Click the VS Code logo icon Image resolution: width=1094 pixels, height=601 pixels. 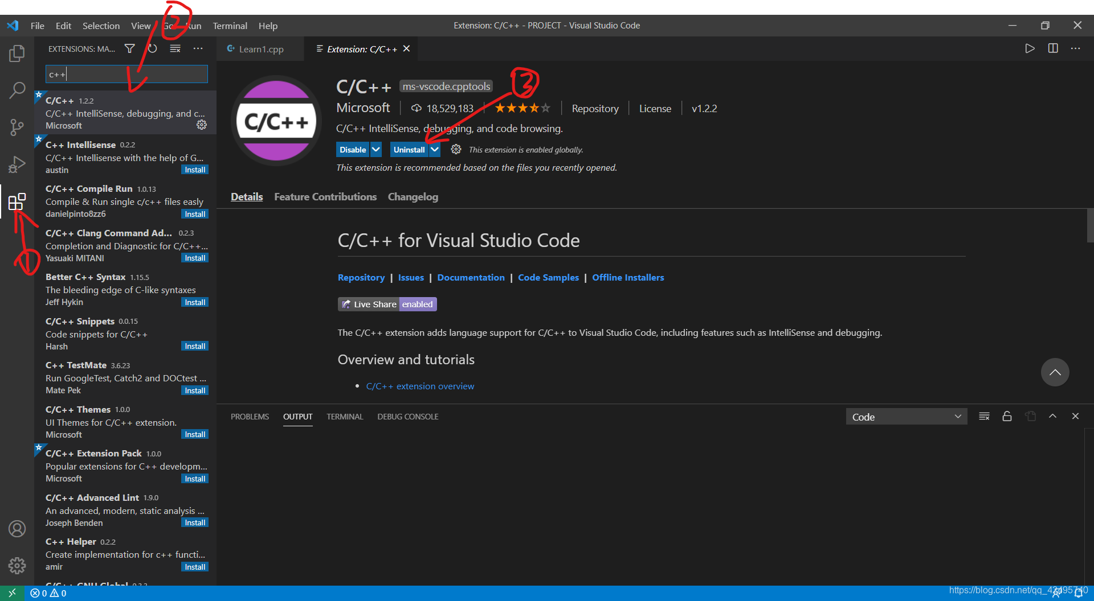tap(13, 26)
